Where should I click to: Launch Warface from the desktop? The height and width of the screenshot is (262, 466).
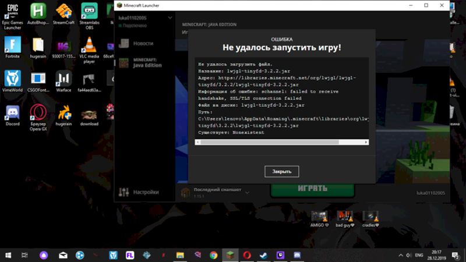pyautogui.click(x=63, y=79)
